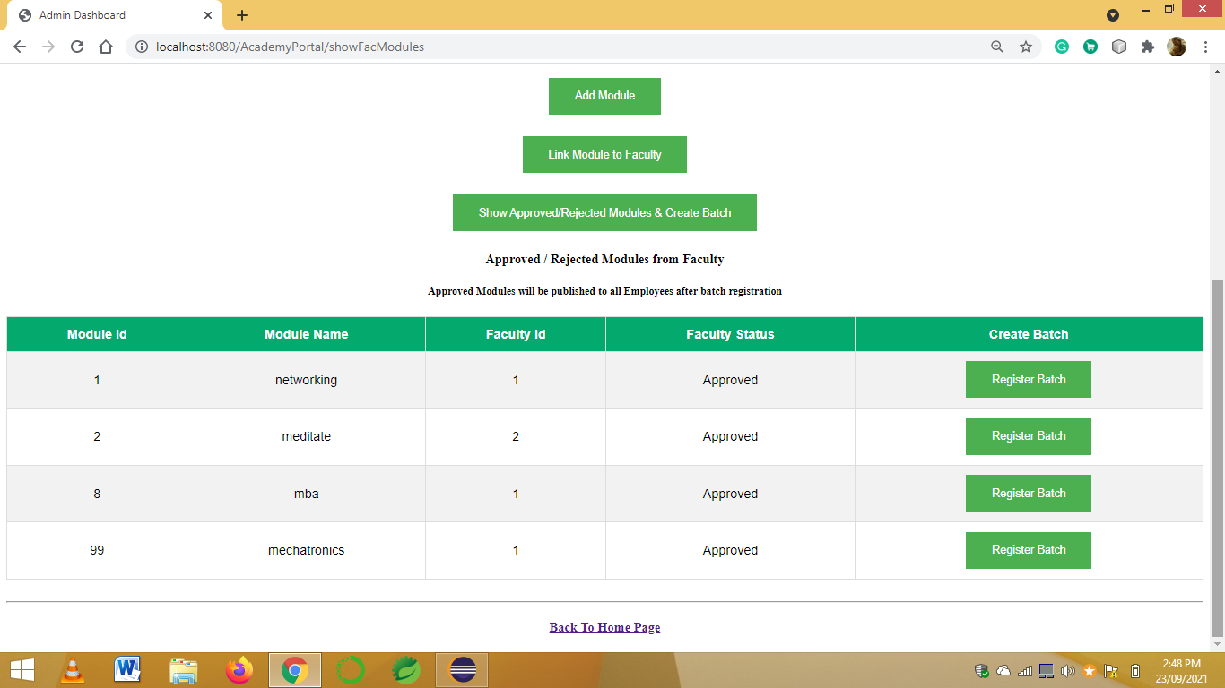
Task: Switch to Eclipse in taskbar
Action: coord(462,670)
